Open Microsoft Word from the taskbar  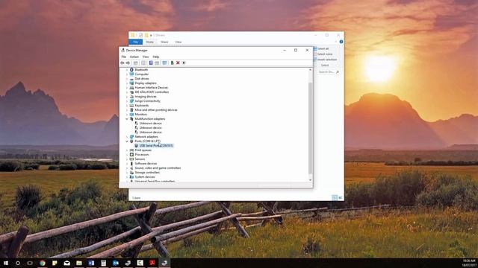point(91,263)
